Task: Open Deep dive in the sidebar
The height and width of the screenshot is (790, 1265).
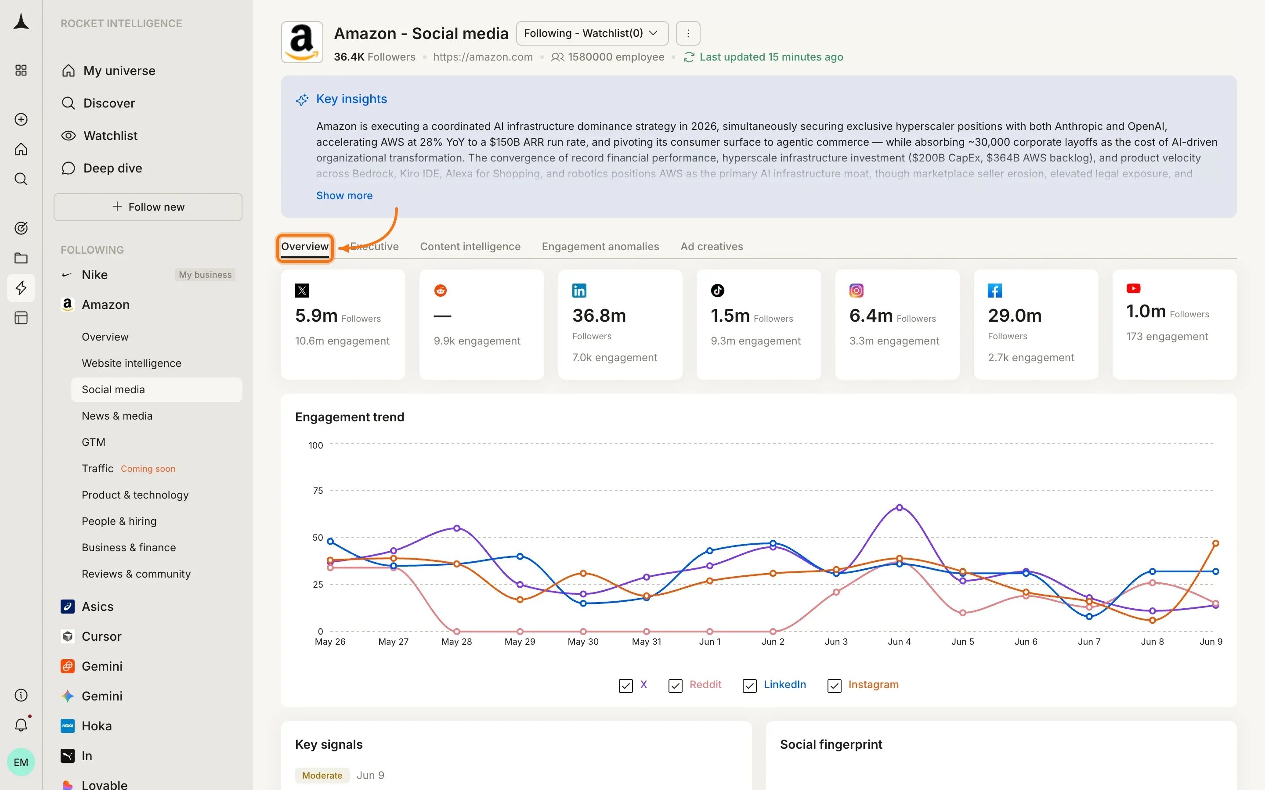Action: pyautogui.click(x=112, y=168)
